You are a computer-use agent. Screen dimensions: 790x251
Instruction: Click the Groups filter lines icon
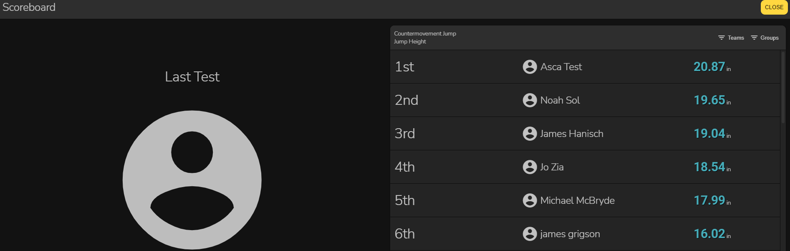coord(754,38)
